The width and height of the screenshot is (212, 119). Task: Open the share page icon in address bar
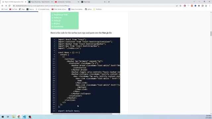(177, 6)
